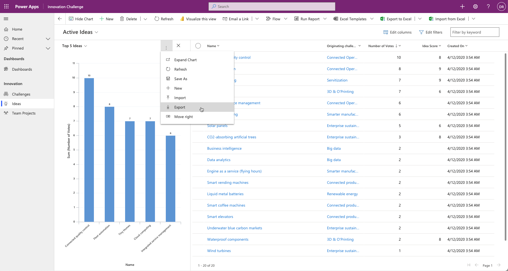Select Ideas in the Innovation sidebar
This screenshot has height=271, width=508.
pos(16,103)
